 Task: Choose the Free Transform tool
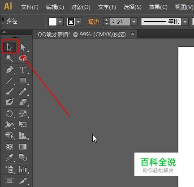(23, 124)
